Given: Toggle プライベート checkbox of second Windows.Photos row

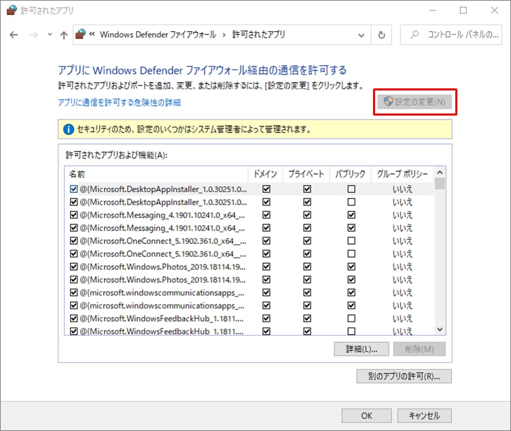Looking at the screenshot, I should 307,279.
